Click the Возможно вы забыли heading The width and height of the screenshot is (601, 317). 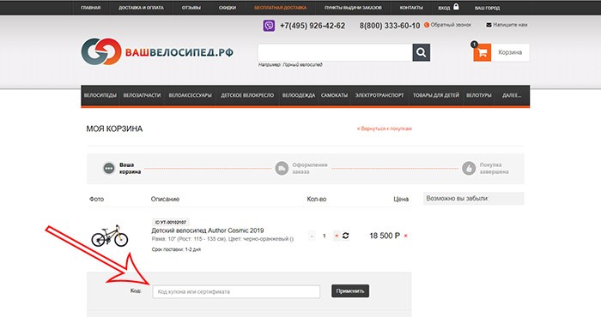tap(458, 199)
